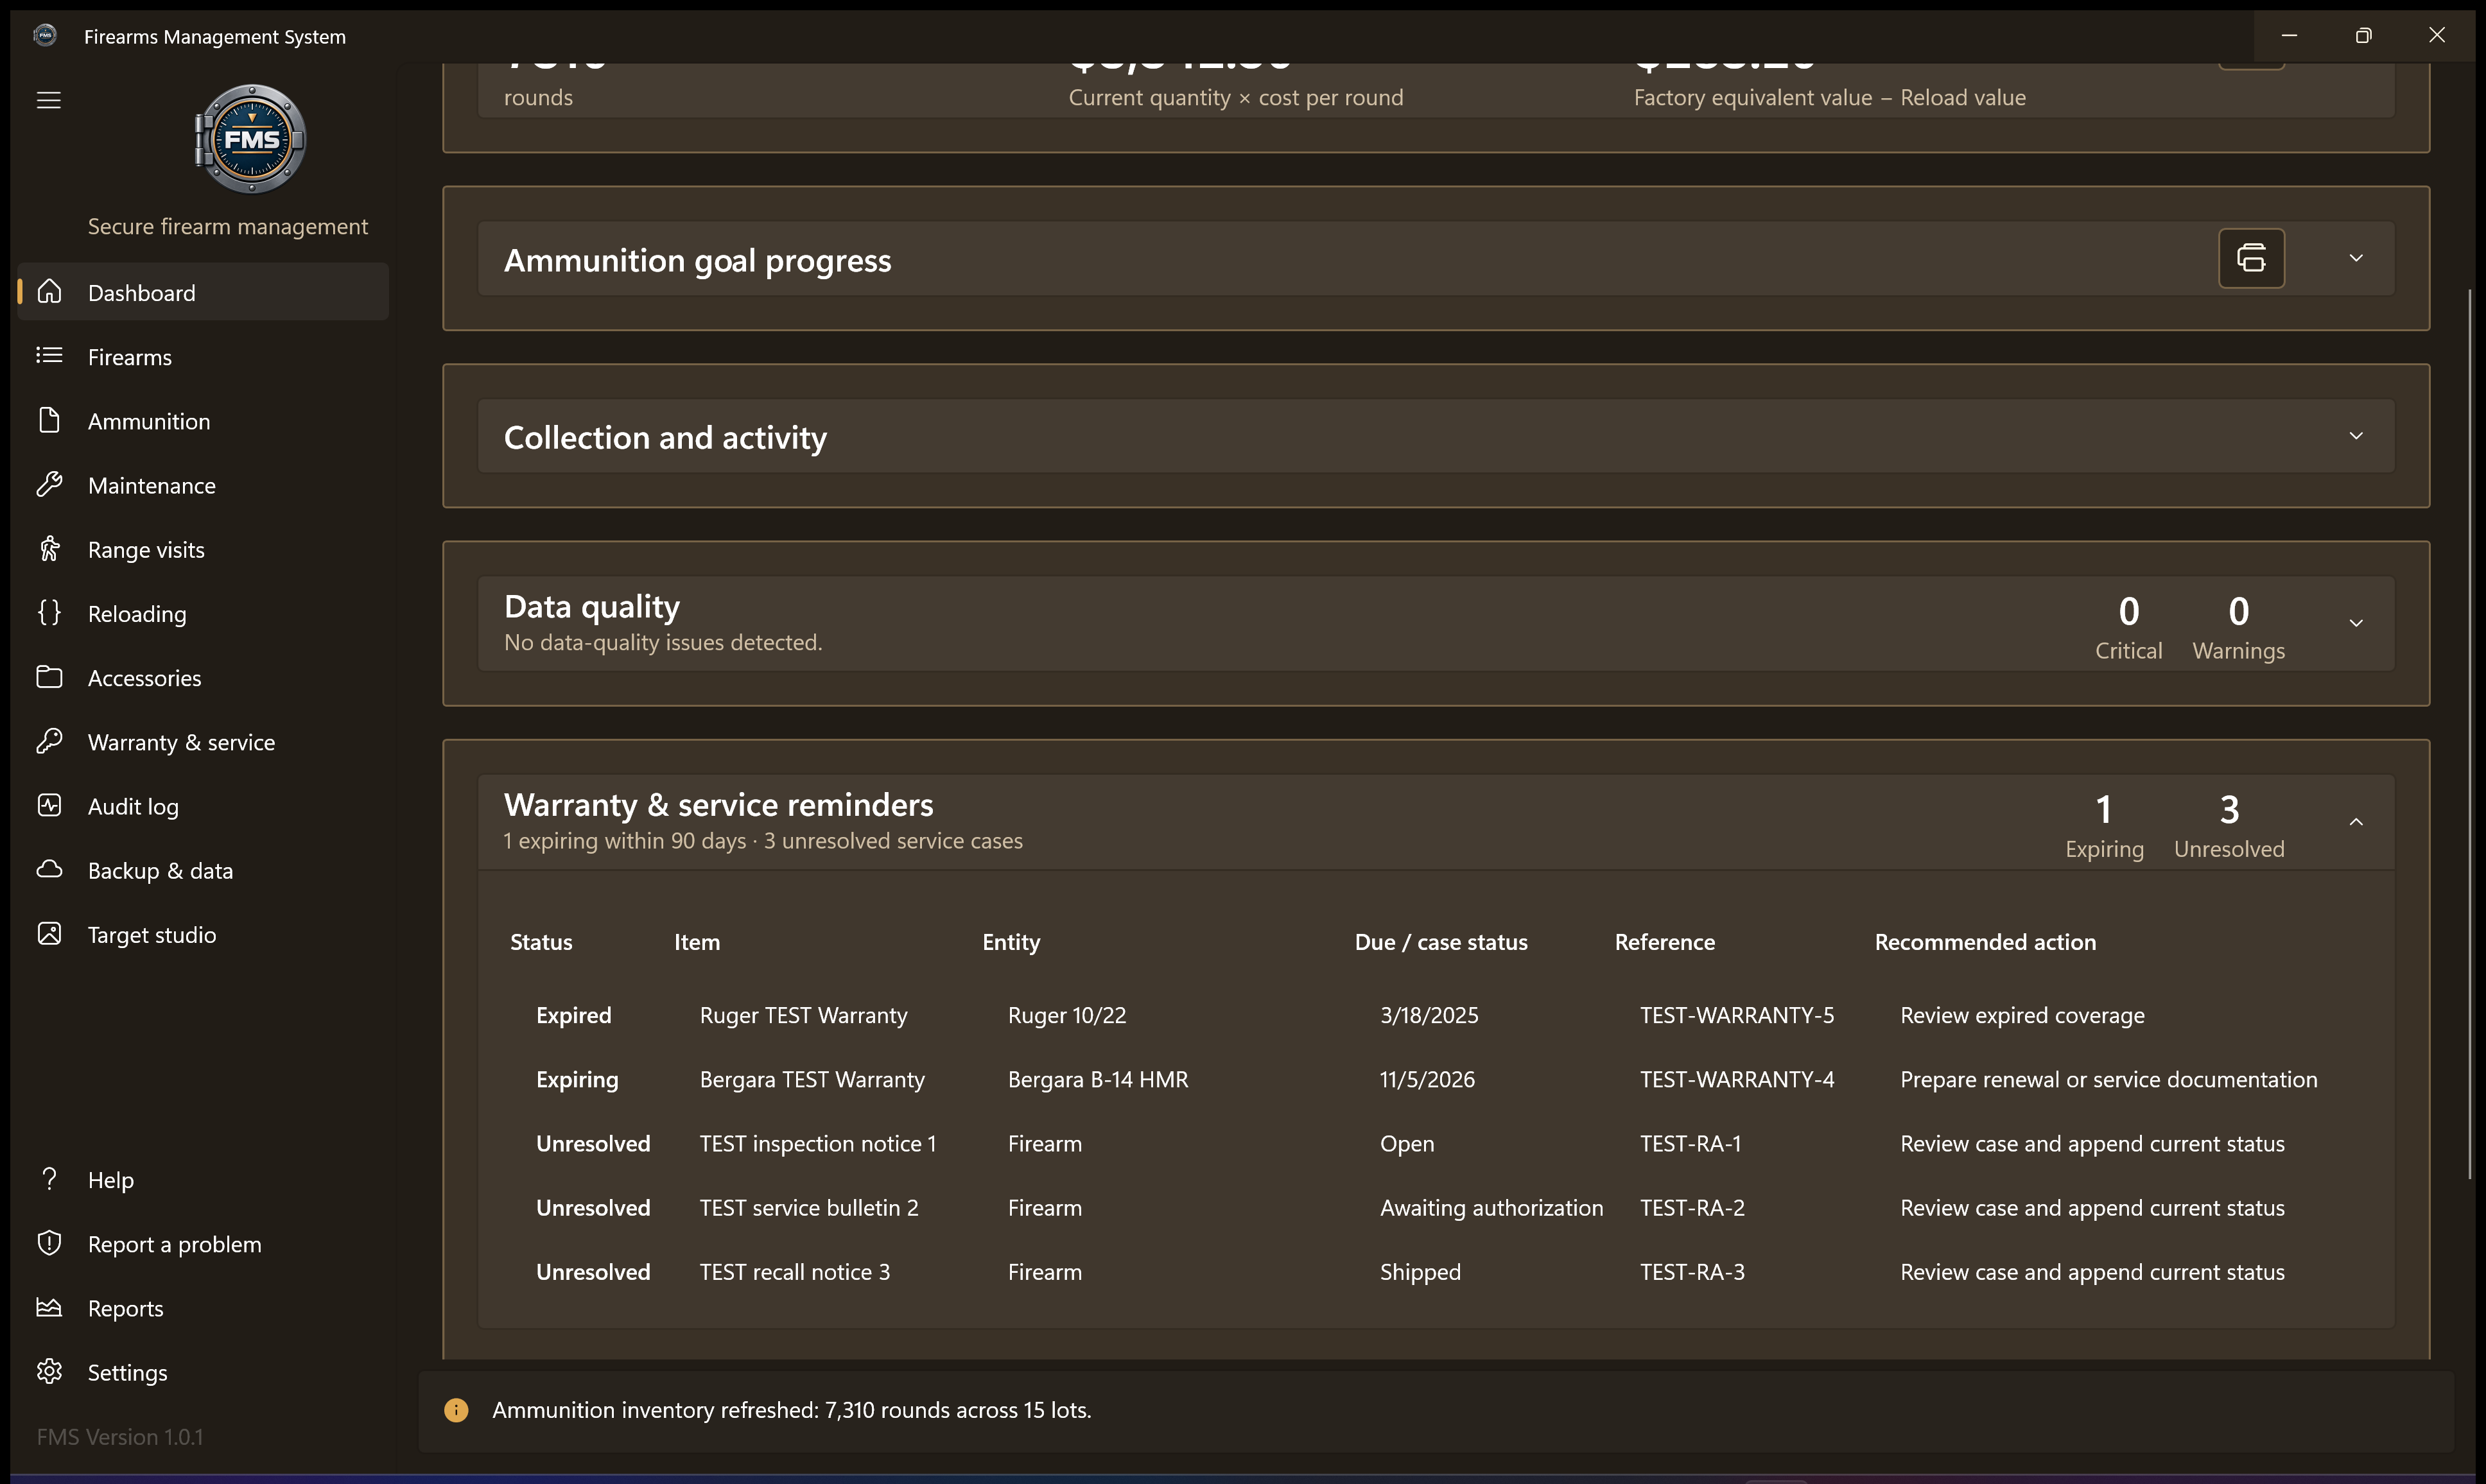Viewport: 2486px width, 1484px height.
Task: Open the Audit log icon
Action: 49,805
